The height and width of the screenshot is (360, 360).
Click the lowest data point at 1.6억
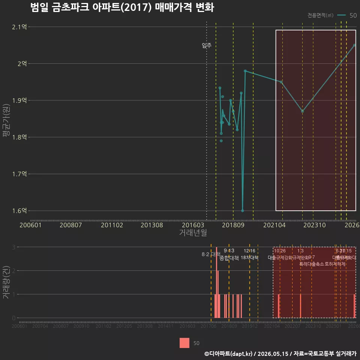[243, 210]
